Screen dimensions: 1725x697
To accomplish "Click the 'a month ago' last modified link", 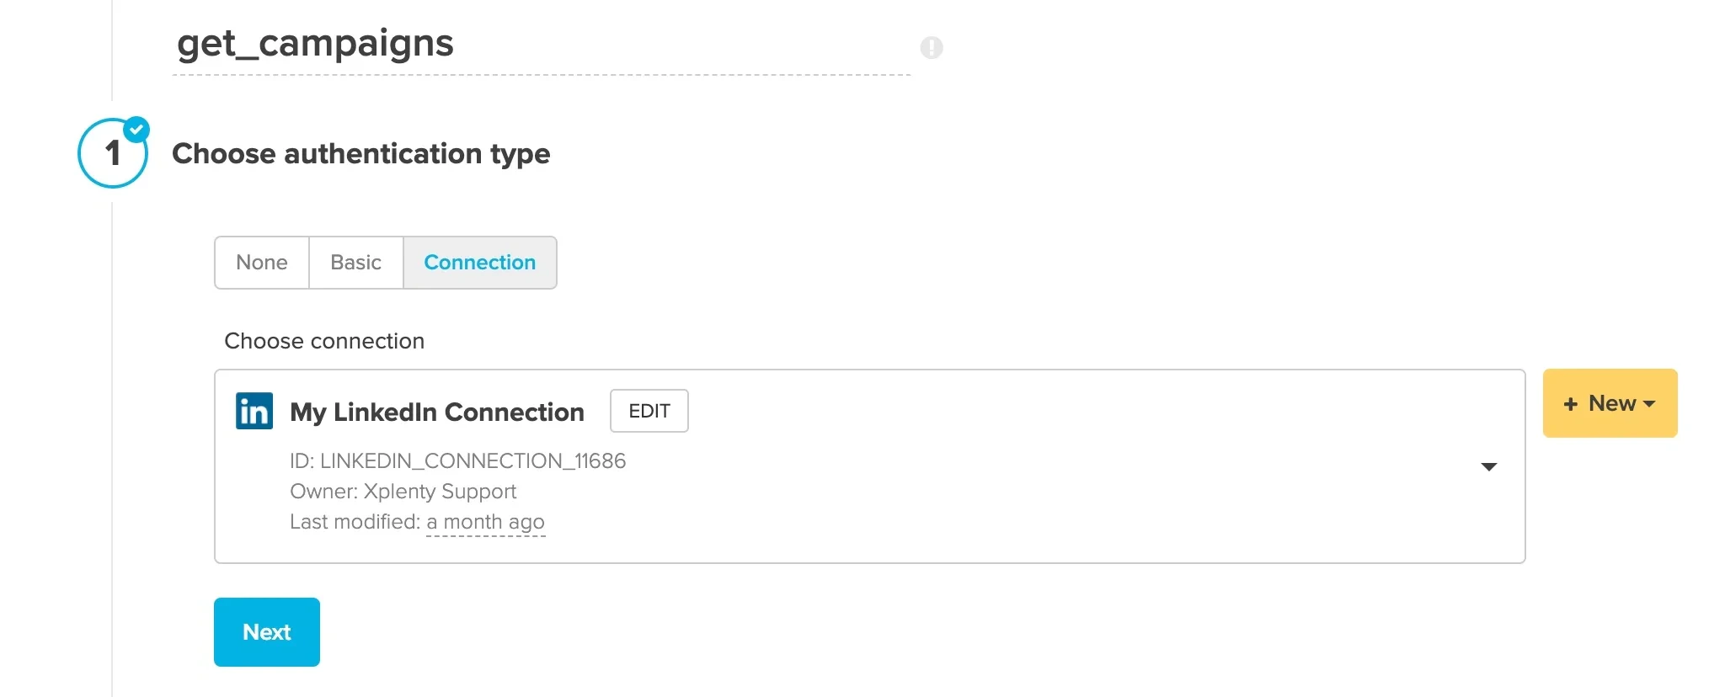I will 485,522.
